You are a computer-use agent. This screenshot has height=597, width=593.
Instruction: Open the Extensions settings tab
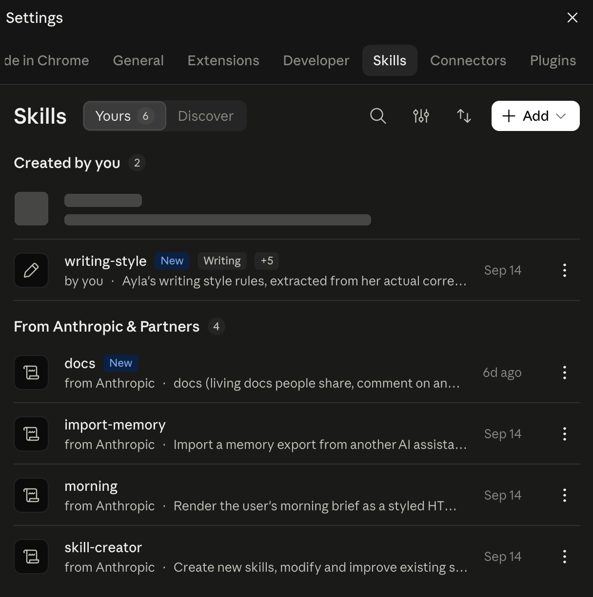point(223,60)
